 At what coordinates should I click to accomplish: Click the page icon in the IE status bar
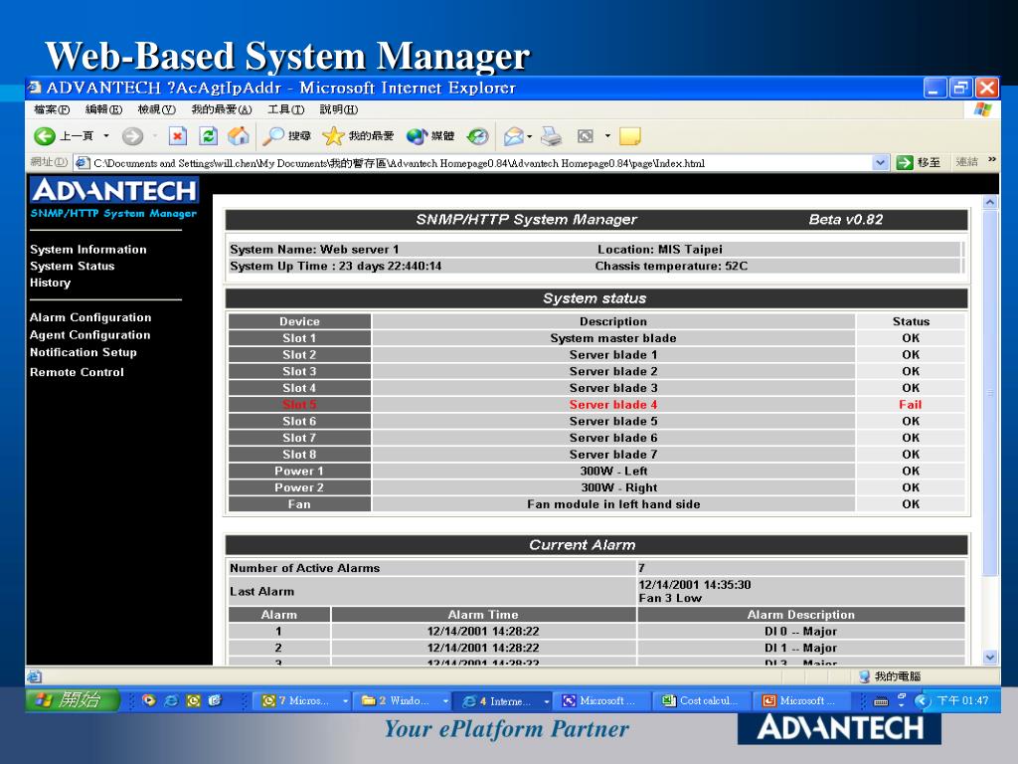click(x=35, y=676)
